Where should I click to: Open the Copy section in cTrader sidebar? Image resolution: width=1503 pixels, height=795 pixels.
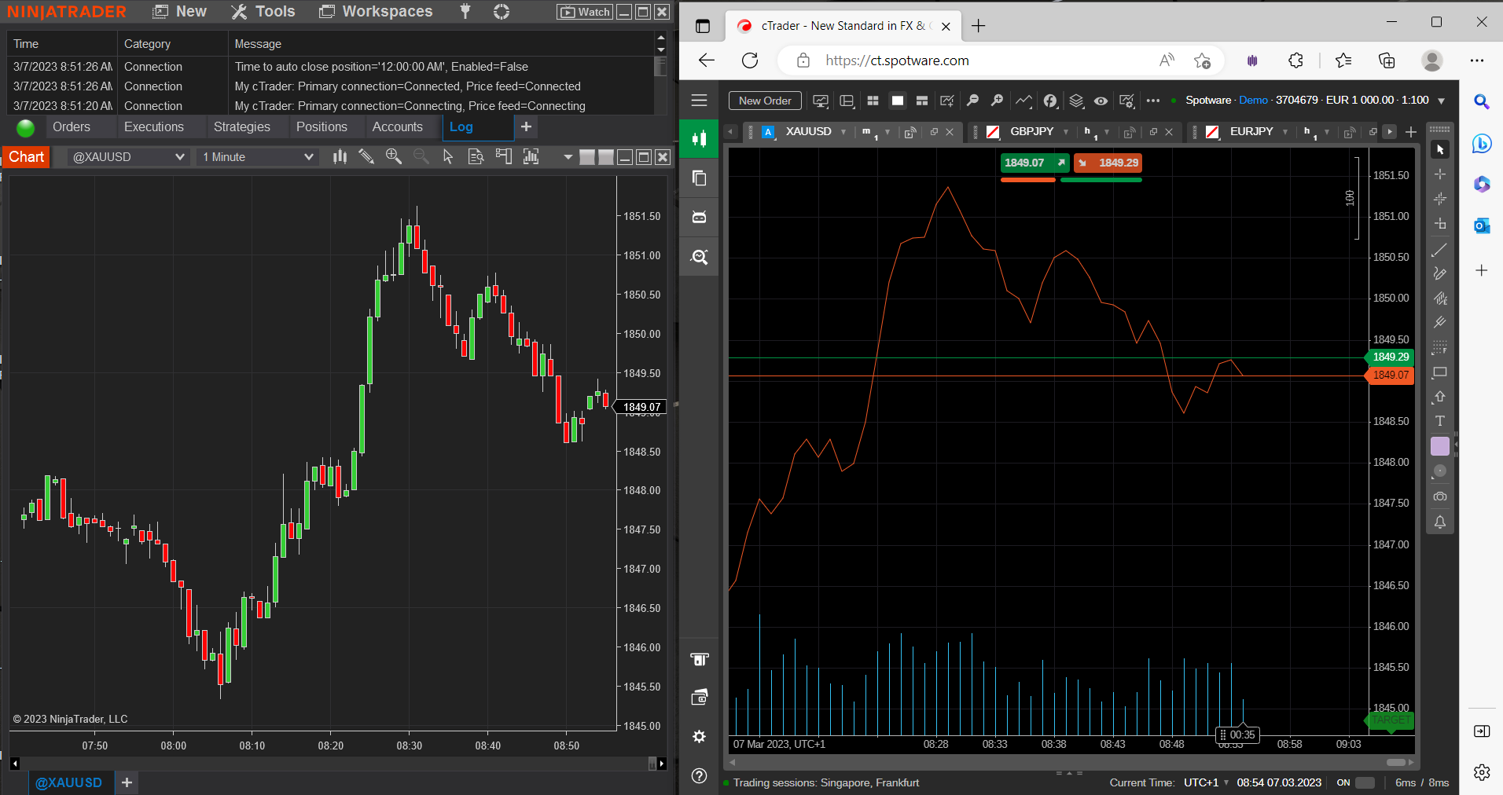(698, 178)
